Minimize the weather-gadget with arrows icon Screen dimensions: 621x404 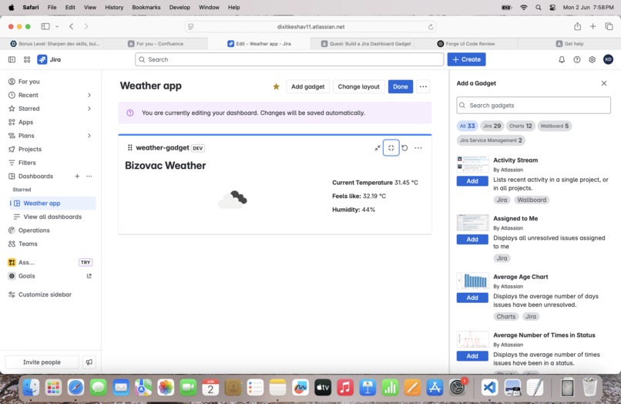coord(378,148)
